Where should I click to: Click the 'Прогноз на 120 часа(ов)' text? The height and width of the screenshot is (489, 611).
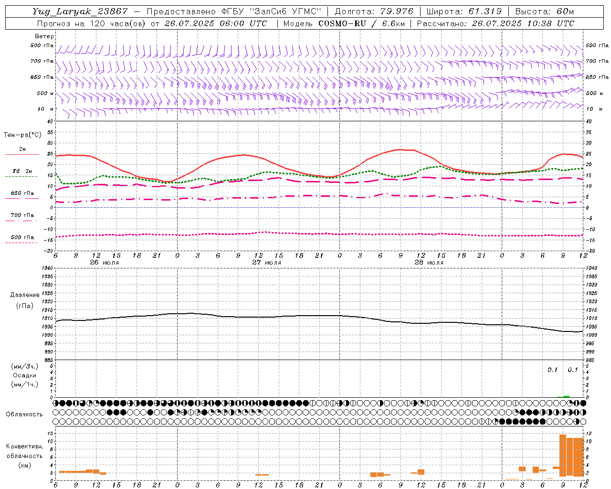[92, 23]
